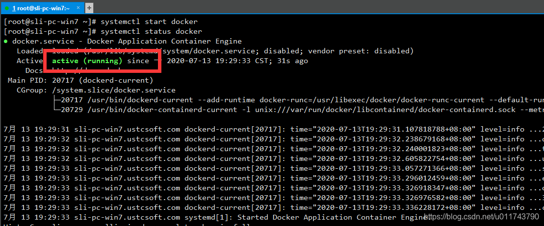Select the 20729 docker-containerd-current process entry
Image resolution: width=544 pixels, height=226 pixels.
point(298,110)
